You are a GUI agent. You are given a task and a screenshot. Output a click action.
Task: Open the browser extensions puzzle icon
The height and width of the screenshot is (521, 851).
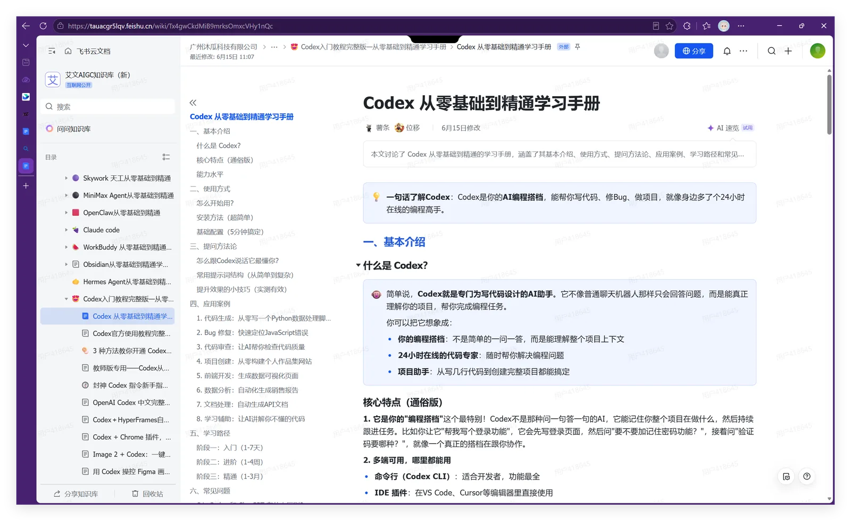[687, 26]
